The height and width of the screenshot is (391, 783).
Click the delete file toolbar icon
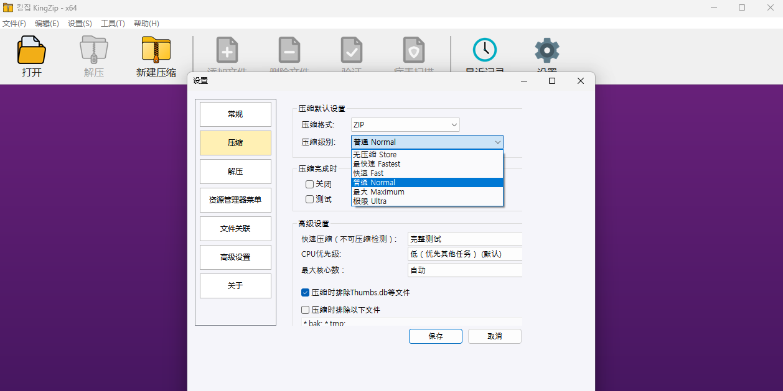click(289, 50)
